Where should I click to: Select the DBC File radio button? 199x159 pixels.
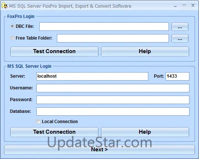(x=12, y=26)
